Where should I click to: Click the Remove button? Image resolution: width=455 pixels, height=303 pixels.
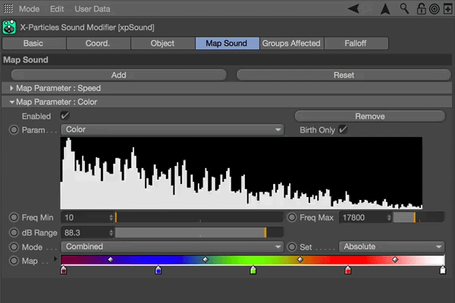370,116
